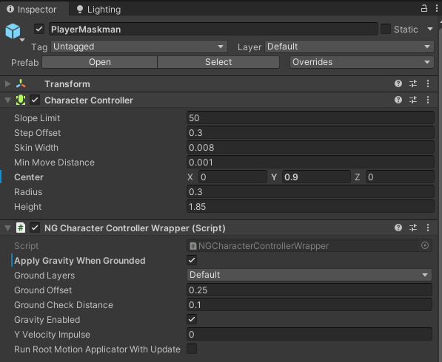Click the Script object picker circle
This screenshot has width=442, height=362.
(425, 245)
